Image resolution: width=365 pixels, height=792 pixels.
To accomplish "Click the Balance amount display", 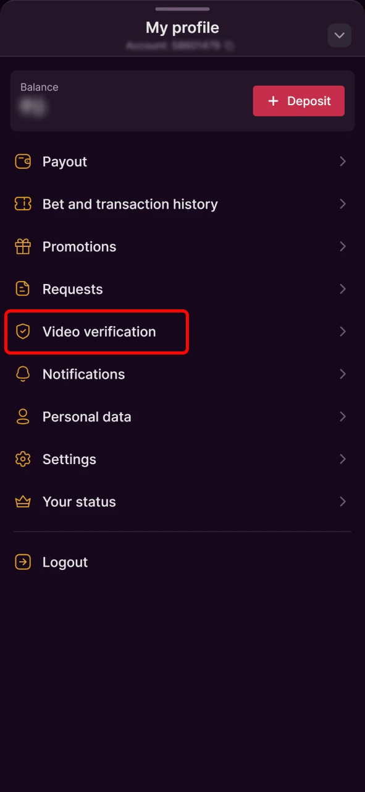I will coord(33,108).
